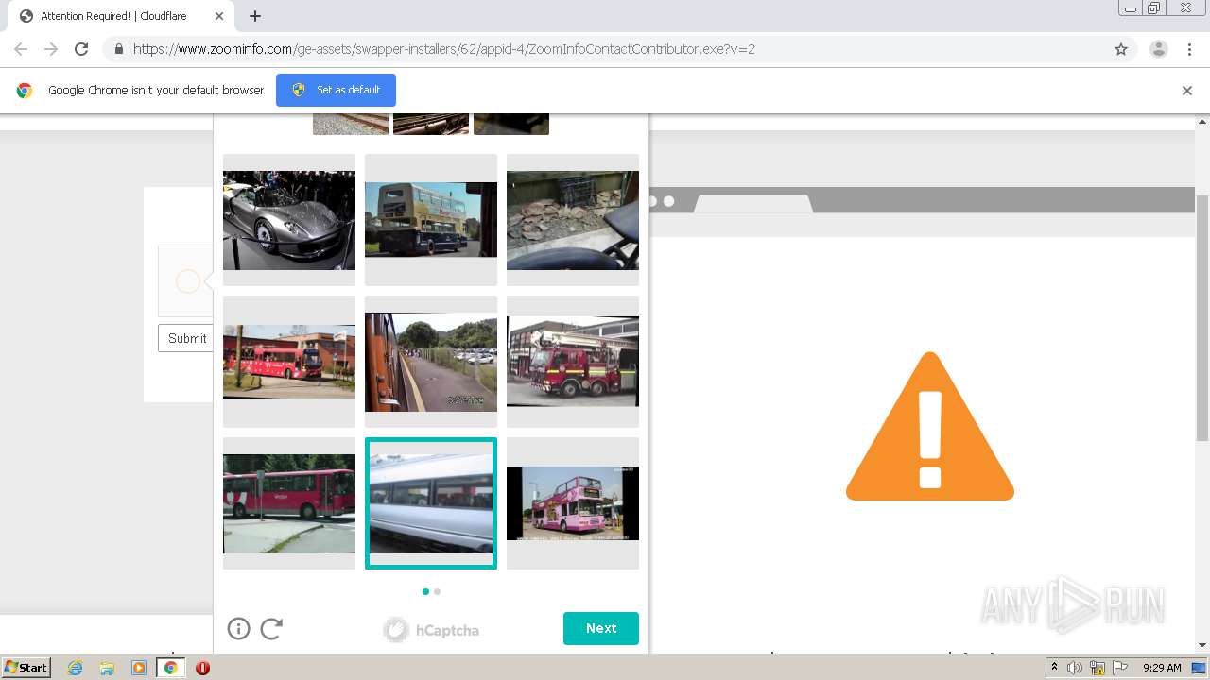Open the network tray icon
This screenshot has height=680, width=1210.
coord(1098,668)
